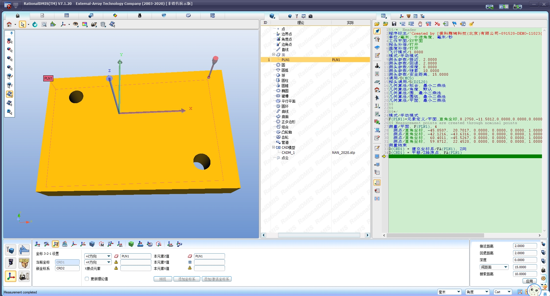Toggle the highlighted surface selection filter

(10, 94)
